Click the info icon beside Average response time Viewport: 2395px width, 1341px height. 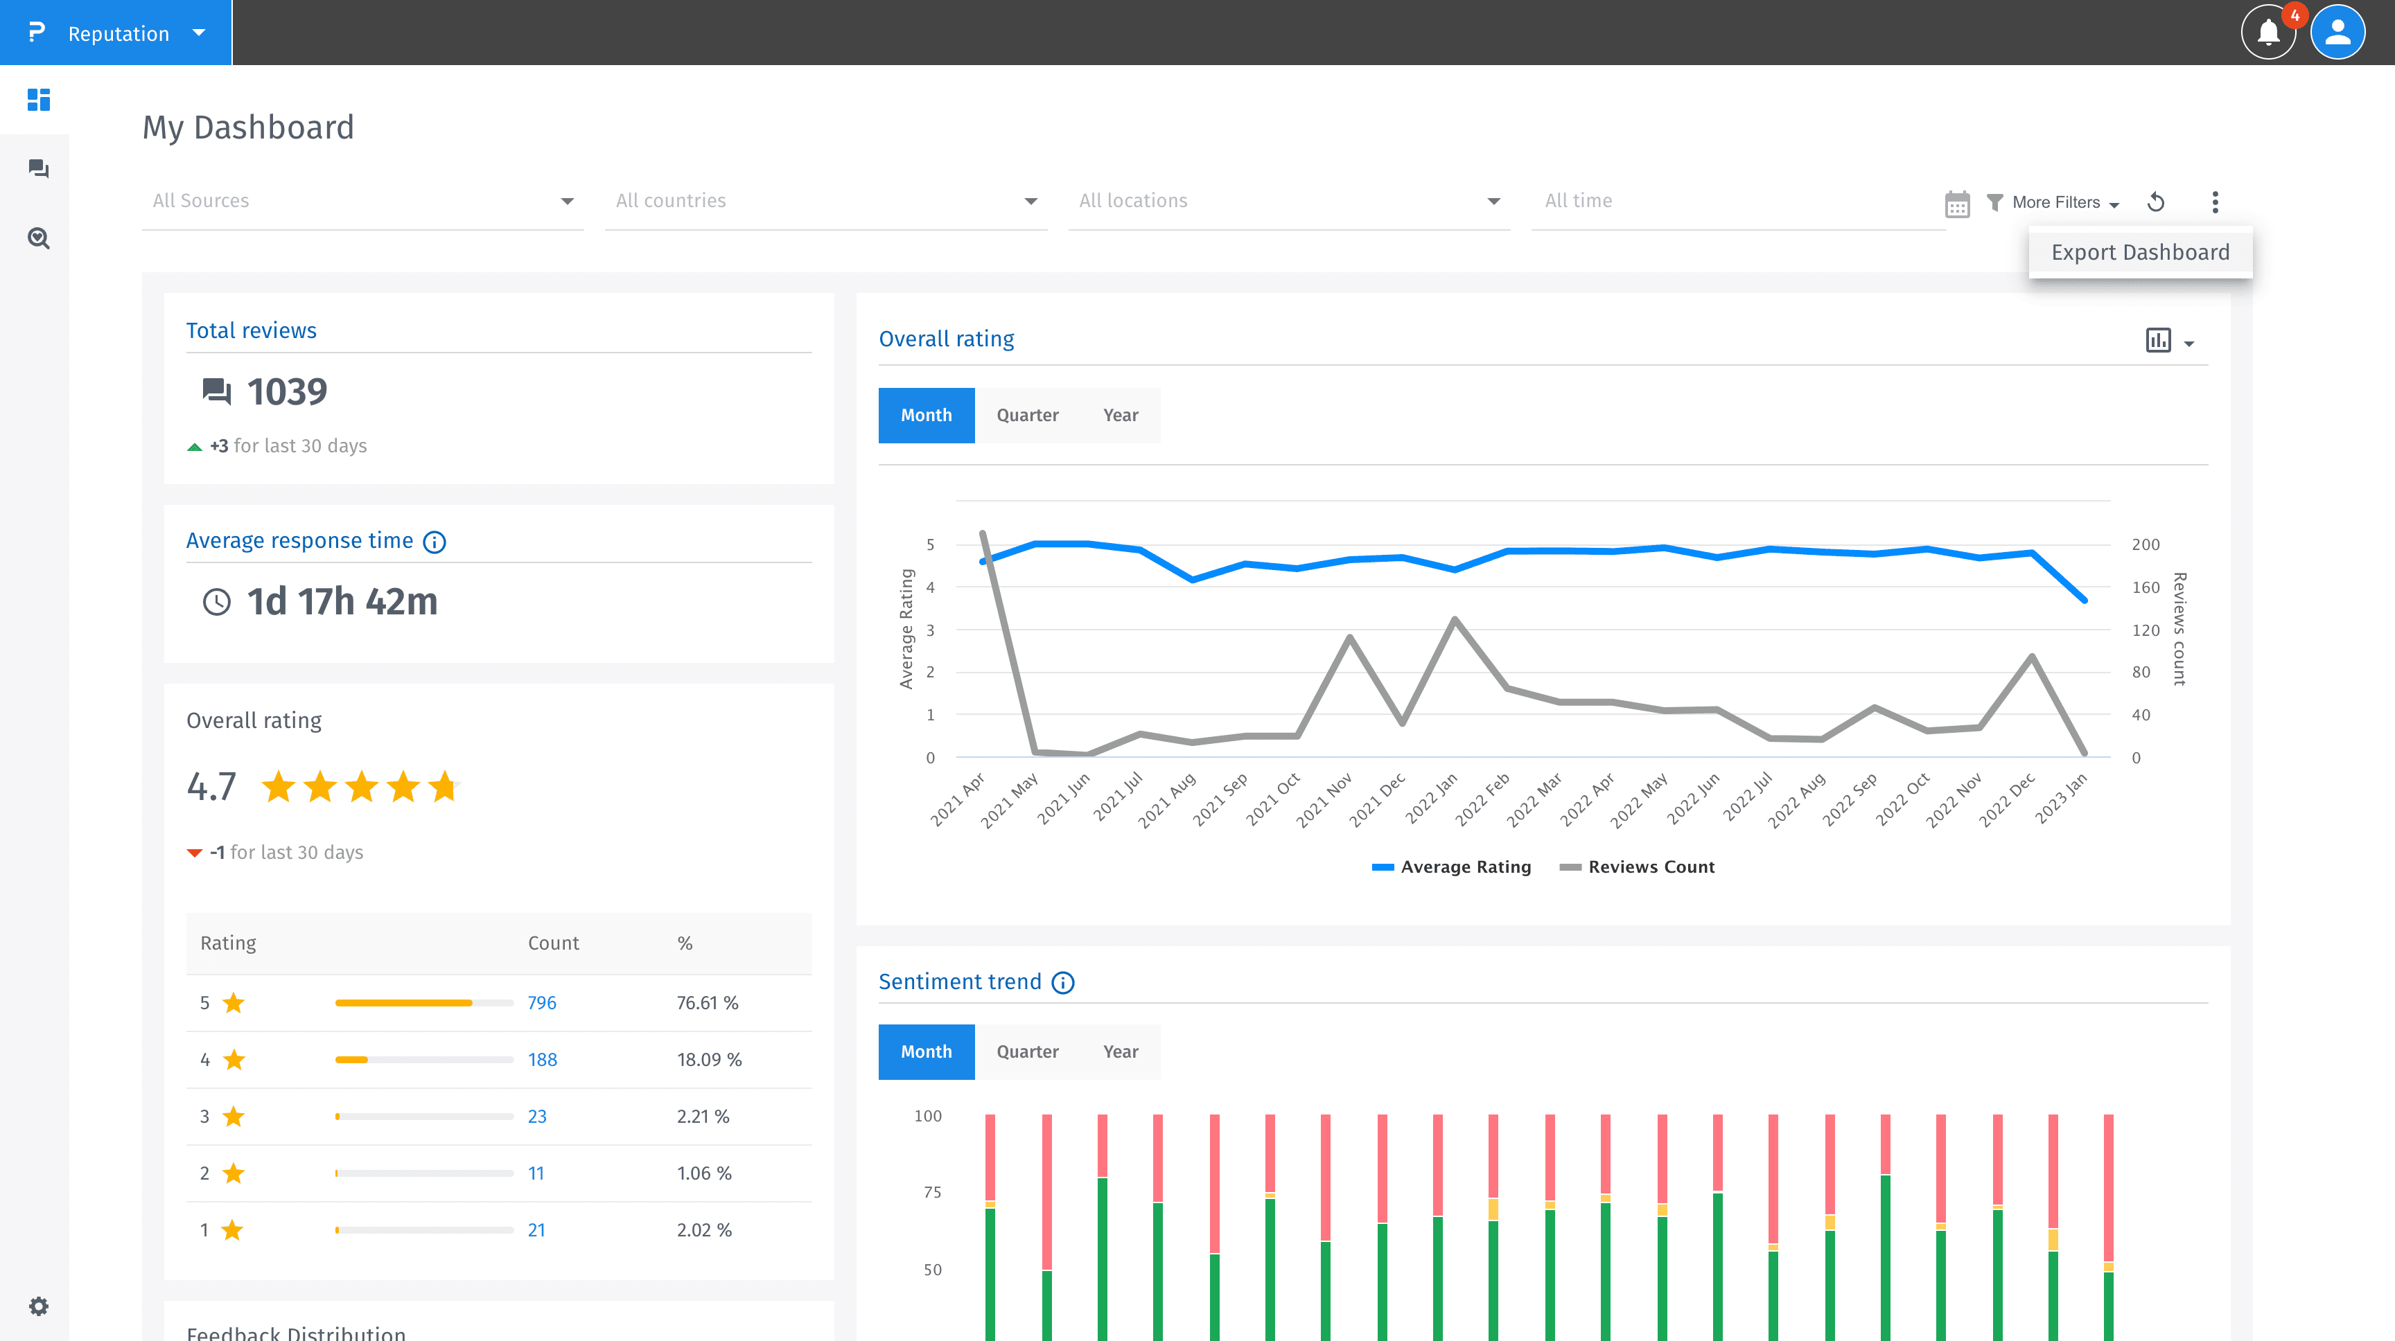(435, 542)
